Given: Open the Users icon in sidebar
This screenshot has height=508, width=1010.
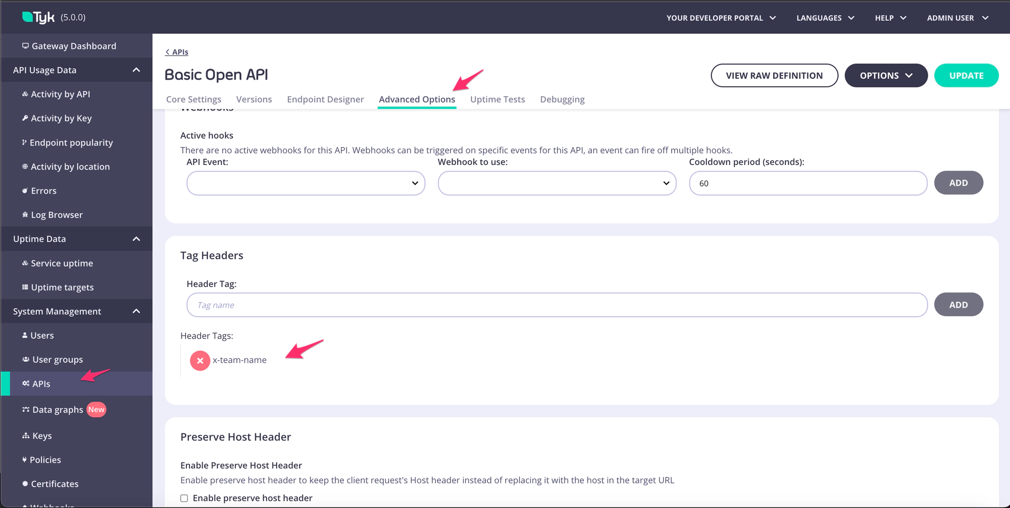Looking at the screenshot, I should pos(25,335).
